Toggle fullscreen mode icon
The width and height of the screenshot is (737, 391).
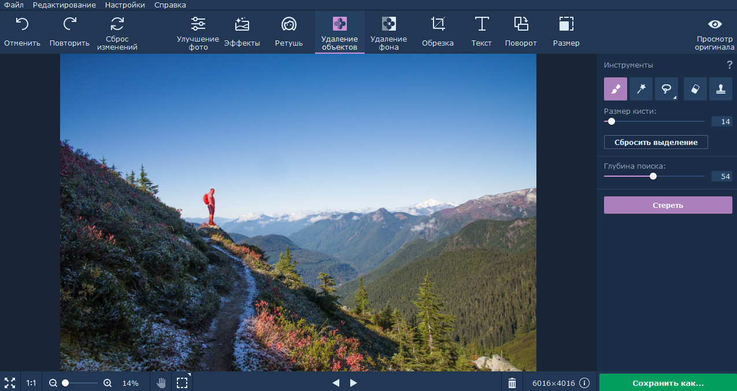[x=10, y=383]
